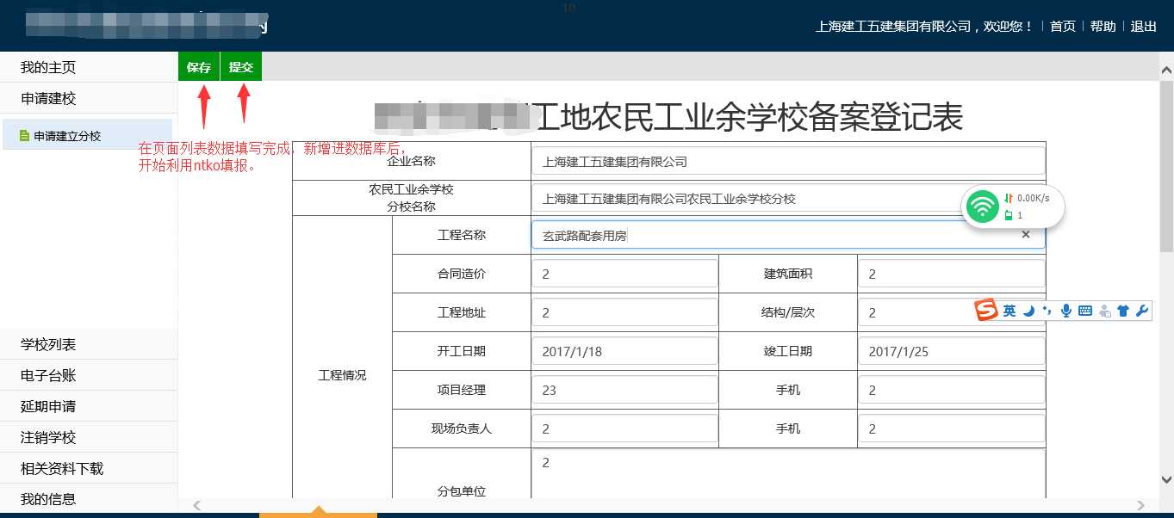This screenshot has height=518, width=1174.
Task: Click the green 提交 submit button
Action: [x=241, y=67]
